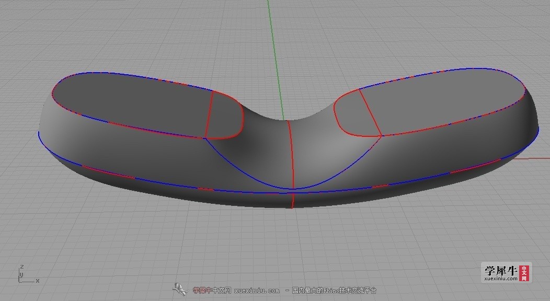Pick the red cross-line on left flat face
Image resolution: width=550 pixels, height=301 pixels.
coord(209,114)
